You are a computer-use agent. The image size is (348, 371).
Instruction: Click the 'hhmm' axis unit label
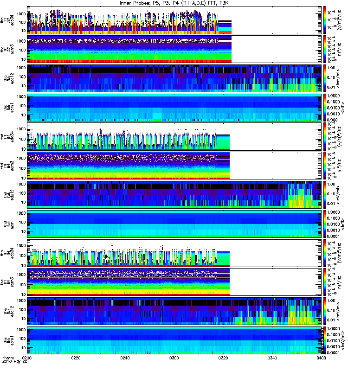(8, 358)
